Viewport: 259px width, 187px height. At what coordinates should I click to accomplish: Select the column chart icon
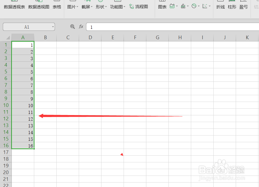pyautogui.click(x=183, y=6)
